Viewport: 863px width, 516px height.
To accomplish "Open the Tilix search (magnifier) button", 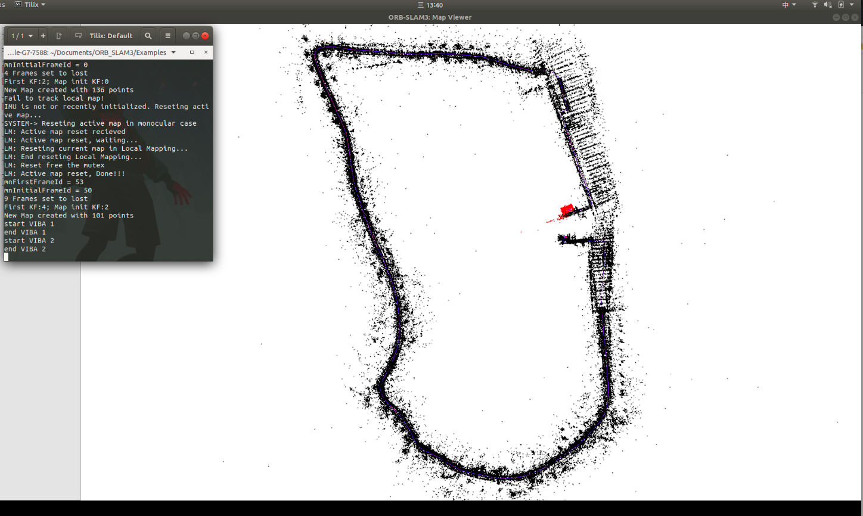I will pyautogui.click(x=148, y=36).
